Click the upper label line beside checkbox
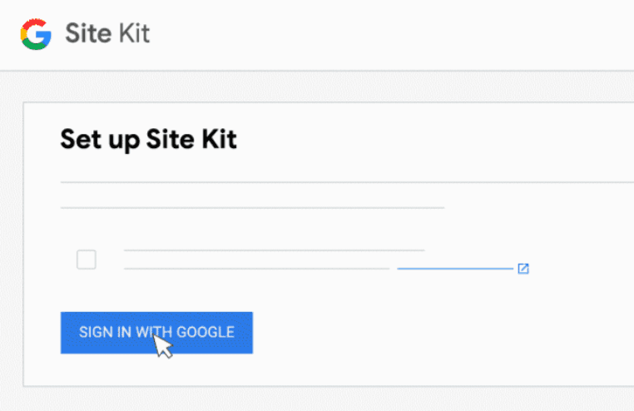634x411 pixels. tap(274, 250)
